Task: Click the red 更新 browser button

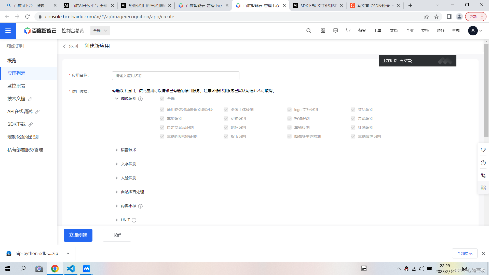Action: pos(476,17)
